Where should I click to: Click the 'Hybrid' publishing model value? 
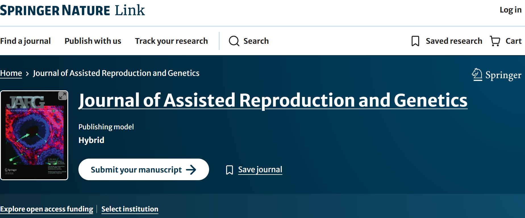(91, 140)
